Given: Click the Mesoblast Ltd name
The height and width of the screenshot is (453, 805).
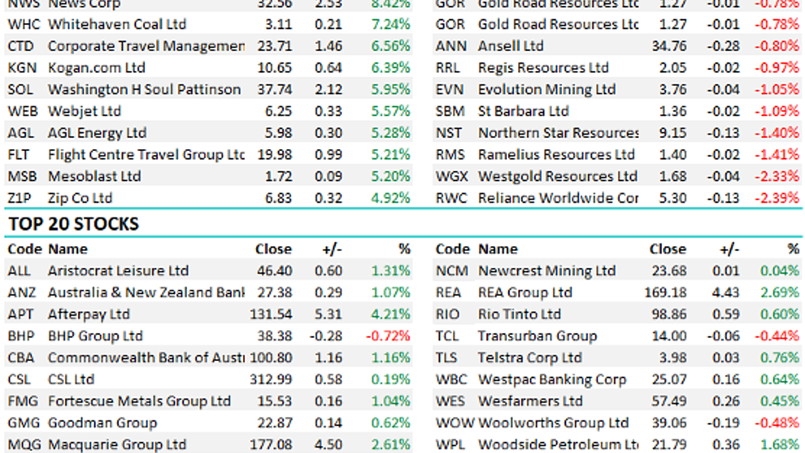Looking at the screenshot, I should point(95,176).
